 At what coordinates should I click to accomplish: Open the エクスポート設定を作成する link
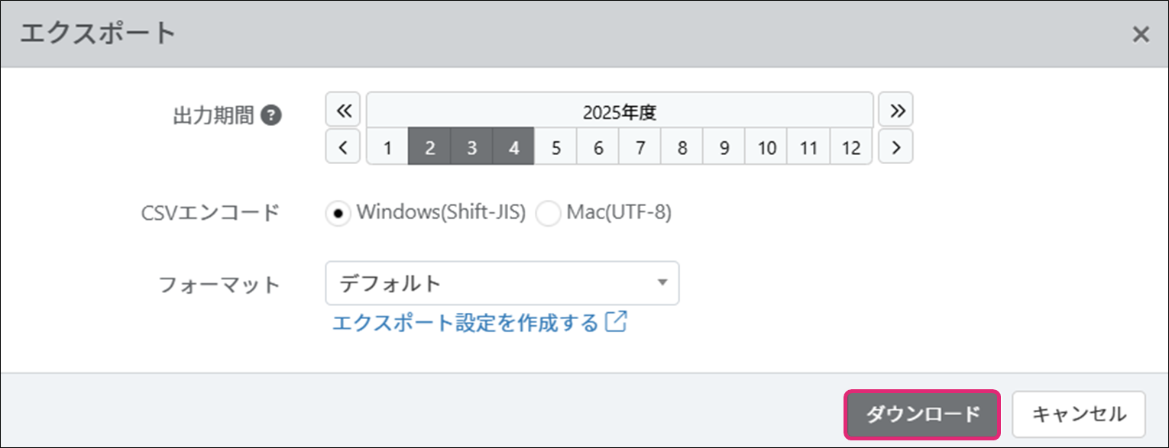point(465,323)
